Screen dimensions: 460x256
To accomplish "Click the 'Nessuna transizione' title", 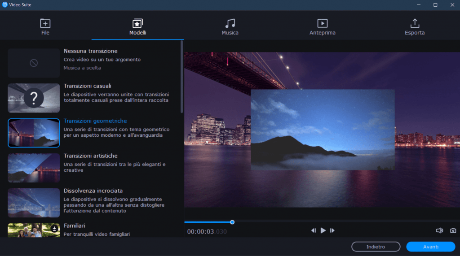I will 90,51.
